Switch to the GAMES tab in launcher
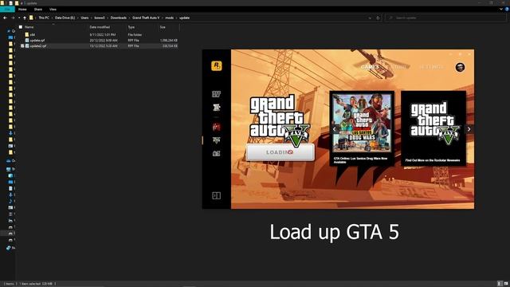Image resolution: width=510 pixels, height=287 pixels. pyautogui.click(x=370, y=67)
